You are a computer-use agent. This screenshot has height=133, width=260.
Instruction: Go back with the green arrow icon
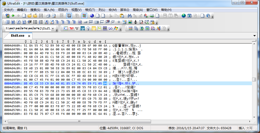(13, 16)
